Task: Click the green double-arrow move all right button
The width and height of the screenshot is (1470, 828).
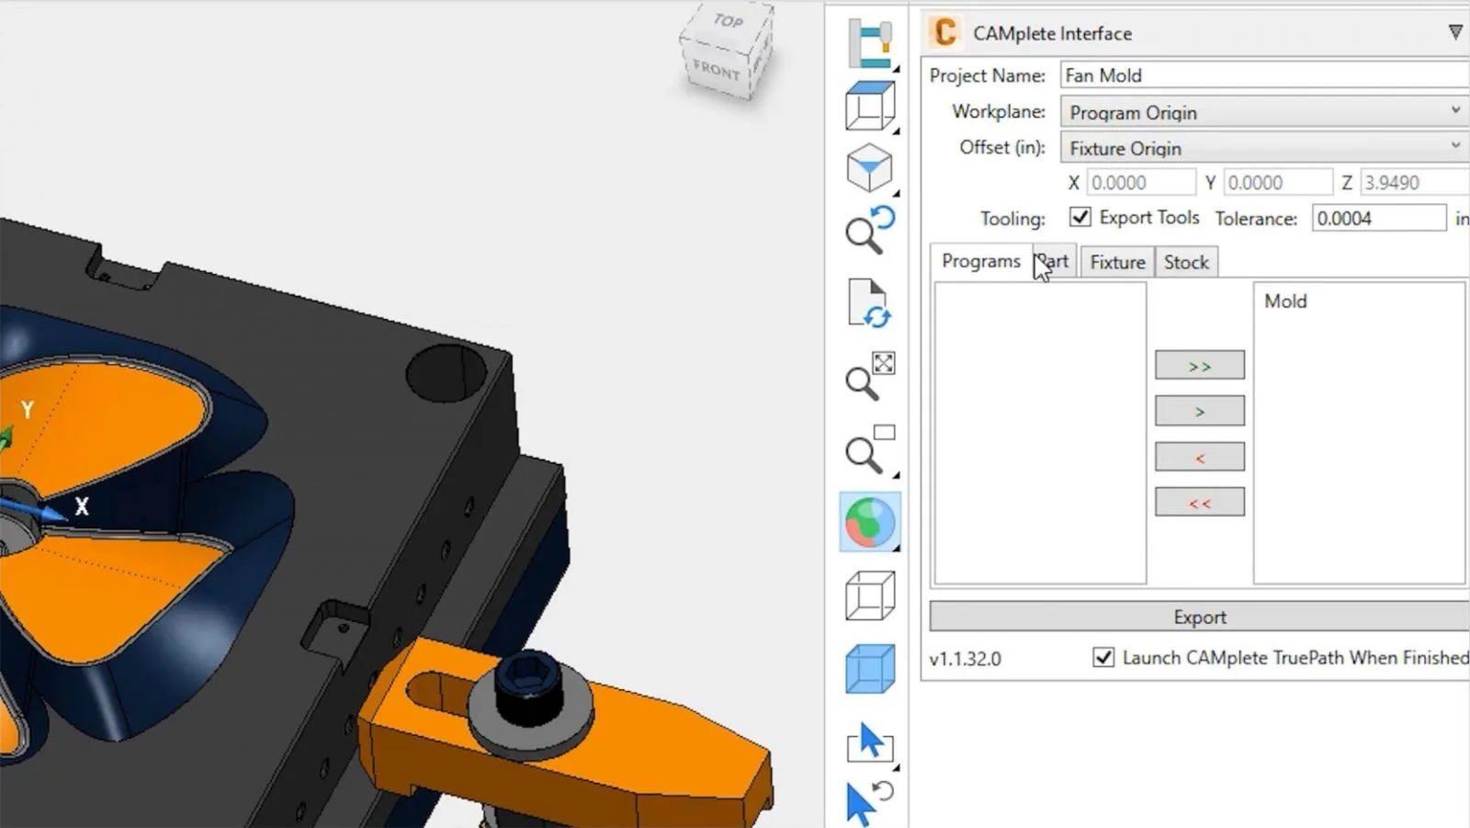Action: [1200, 365]
